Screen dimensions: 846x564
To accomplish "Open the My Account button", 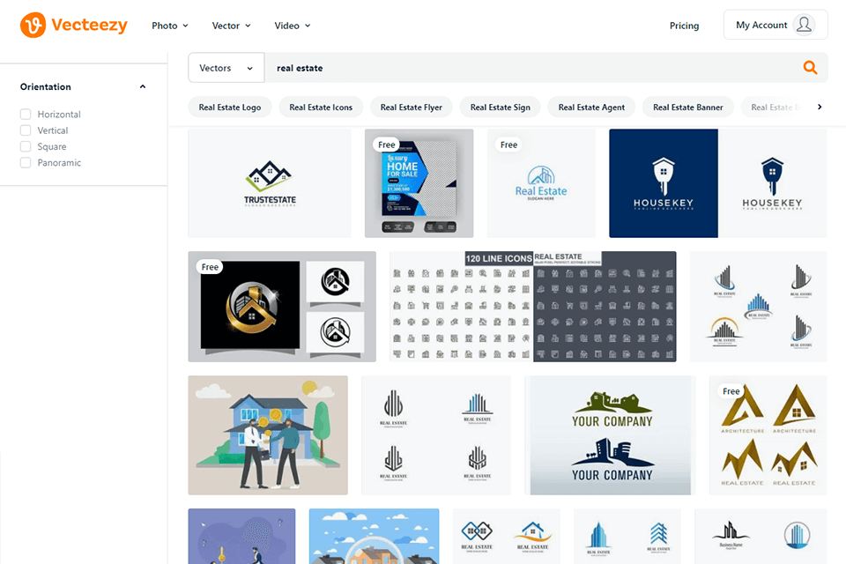I will point(775,25).
